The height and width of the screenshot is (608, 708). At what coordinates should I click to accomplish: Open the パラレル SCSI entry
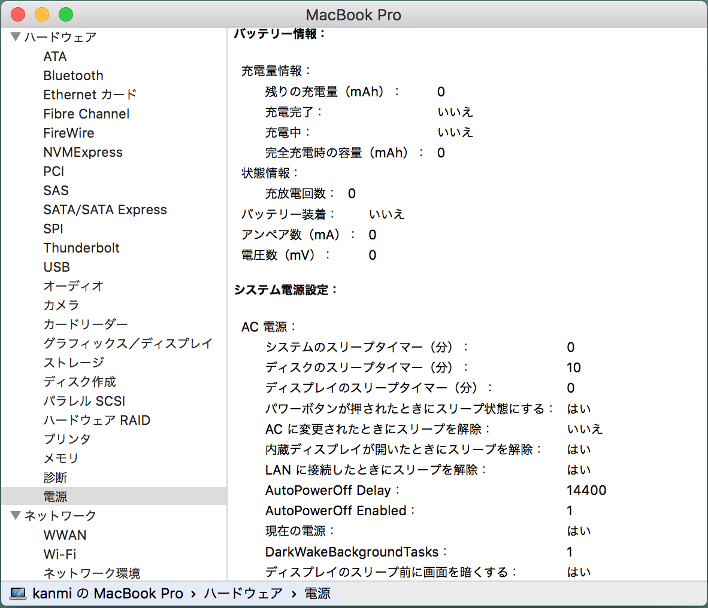pyautogui.click(x=84, y=401)
